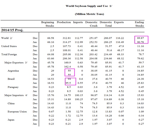Click the Ending Stocks column header
Viewport: 167px width, 127px height.
click(x=139, y=24)
